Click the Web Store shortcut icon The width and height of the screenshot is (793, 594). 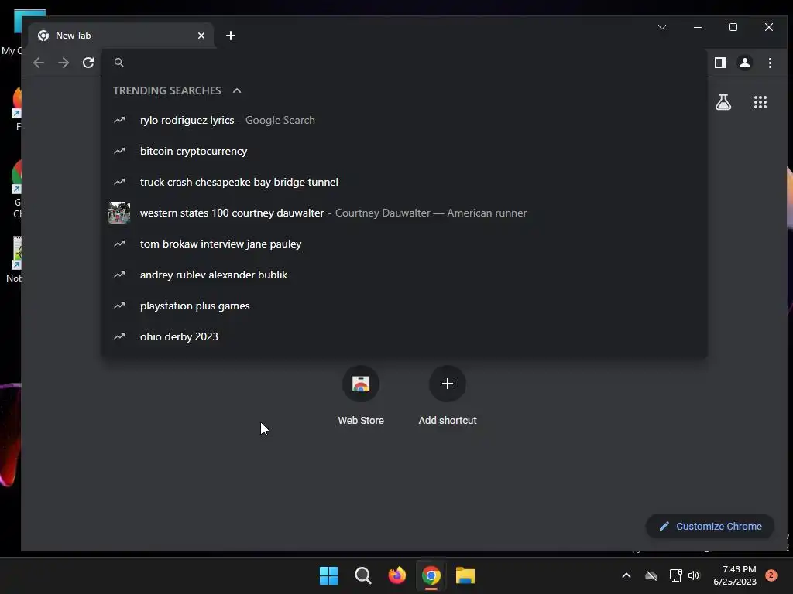pos(361,384)
